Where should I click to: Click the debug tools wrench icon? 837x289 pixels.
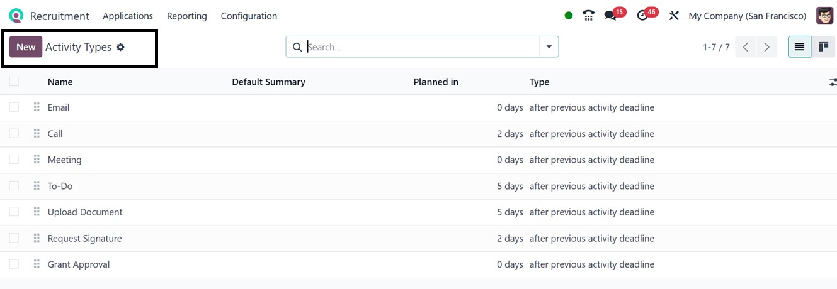click(x=674, y=16)
